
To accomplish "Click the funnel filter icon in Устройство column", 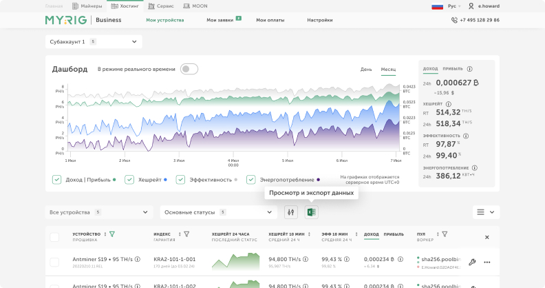I will 112,234.
